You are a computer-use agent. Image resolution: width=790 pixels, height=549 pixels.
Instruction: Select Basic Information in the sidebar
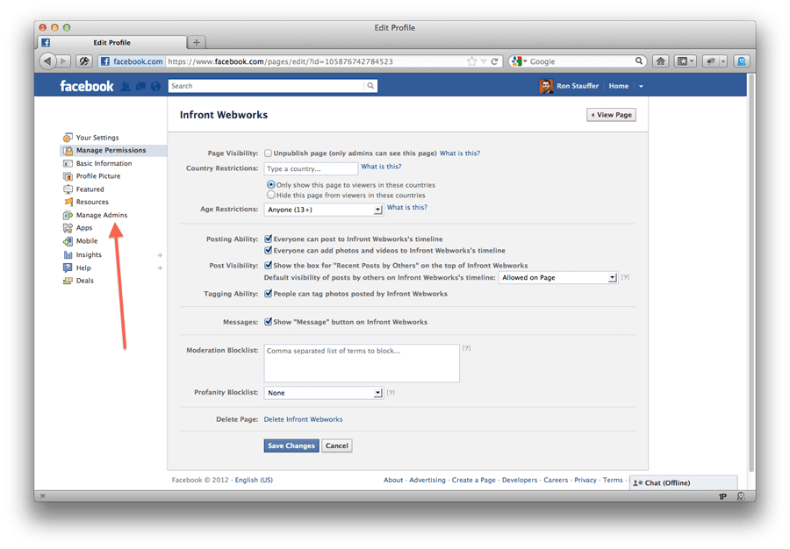coord(104,163)
